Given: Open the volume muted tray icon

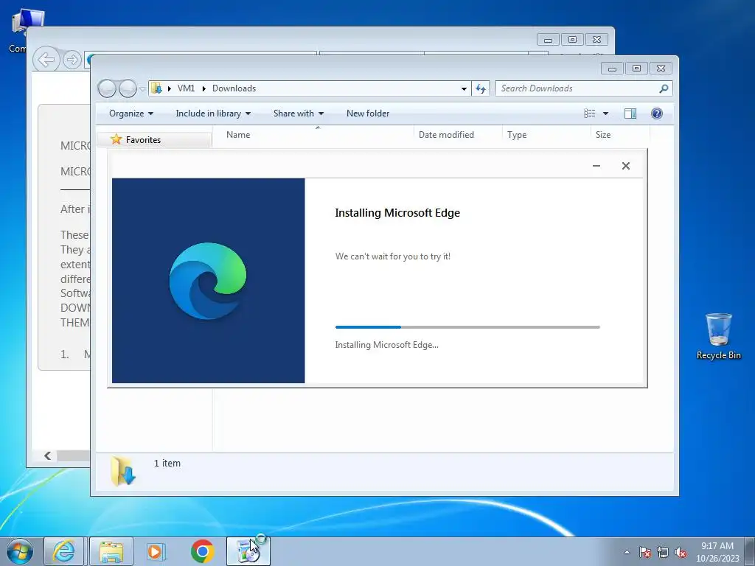Looking at the screenshot, I should coord(681,552).
